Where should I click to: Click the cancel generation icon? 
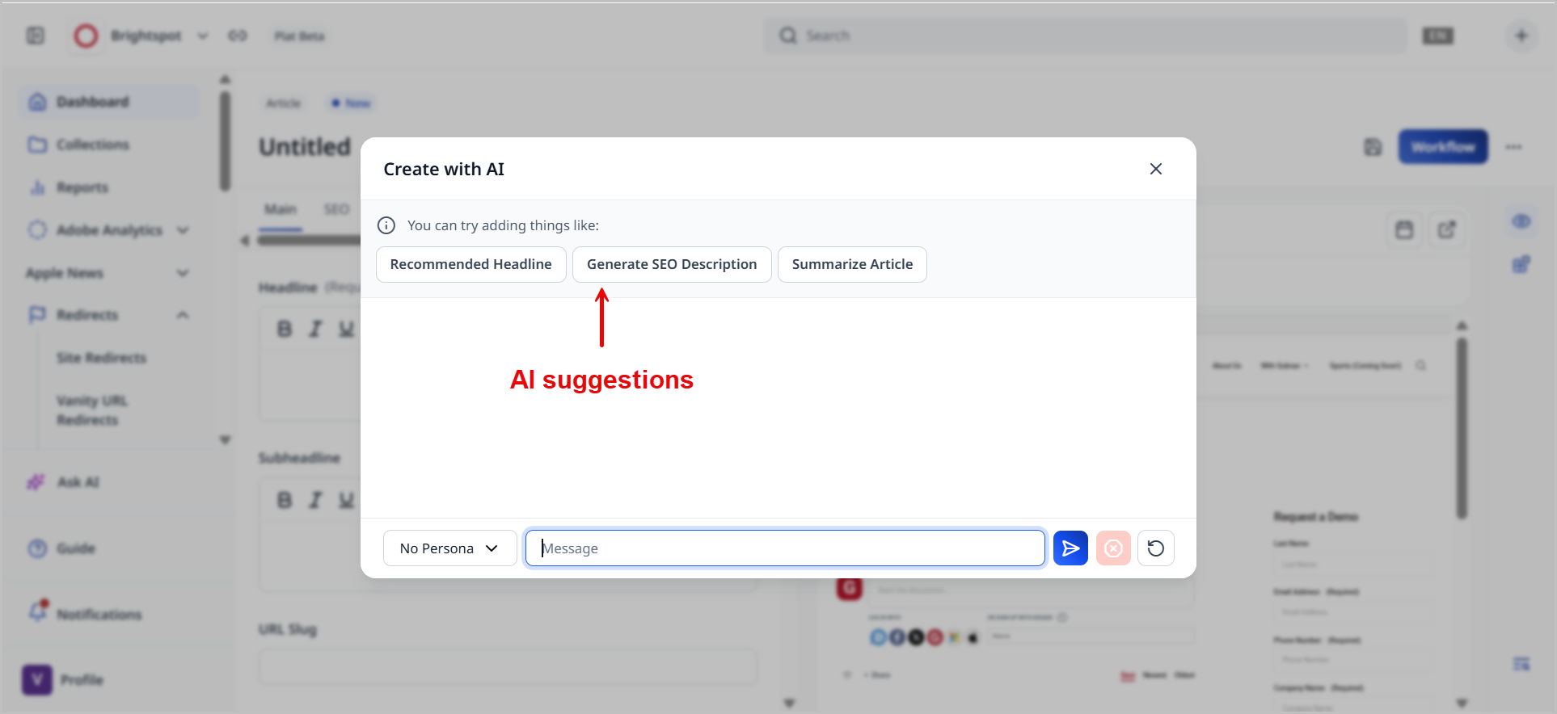pyautogui.click(x=1113, y=548)
